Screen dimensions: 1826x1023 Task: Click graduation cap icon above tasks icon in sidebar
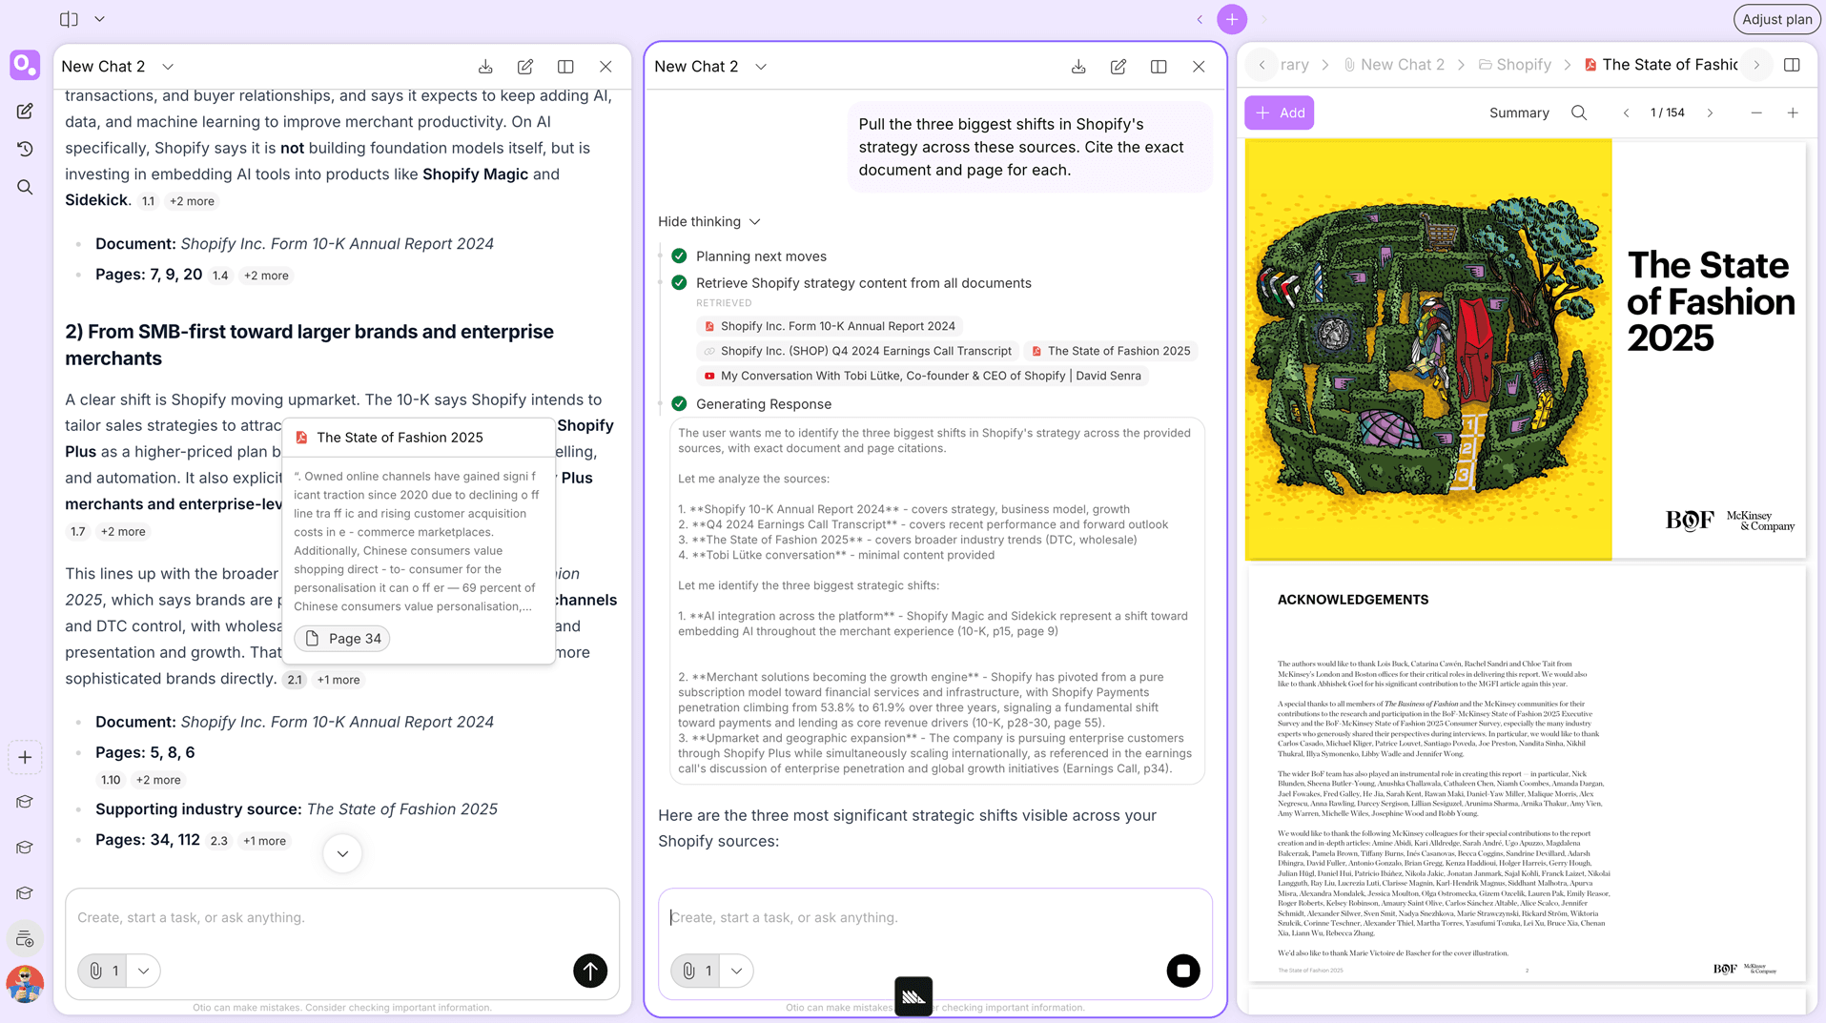click(25, 893)
